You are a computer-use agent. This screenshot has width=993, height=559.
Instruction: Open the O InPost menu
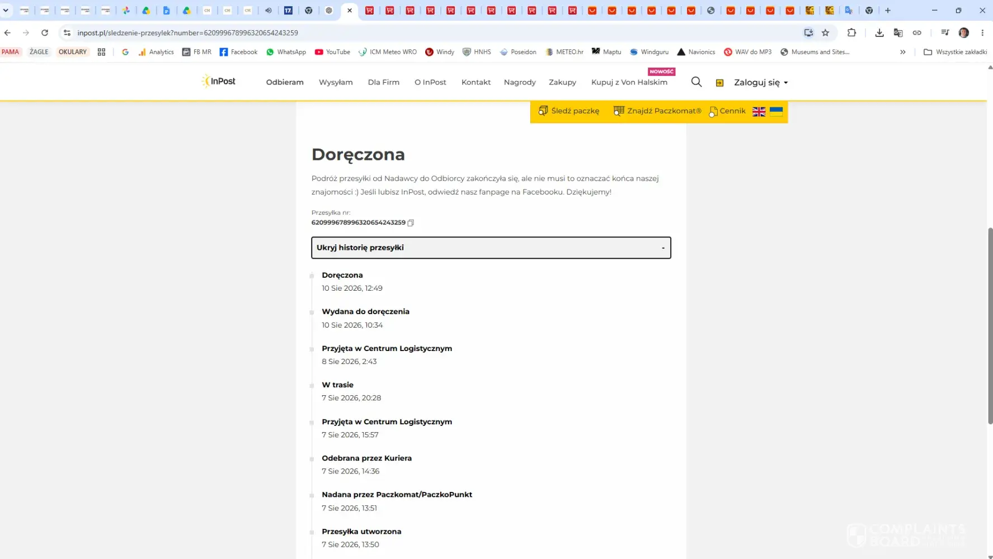click(x=430, y=82)
